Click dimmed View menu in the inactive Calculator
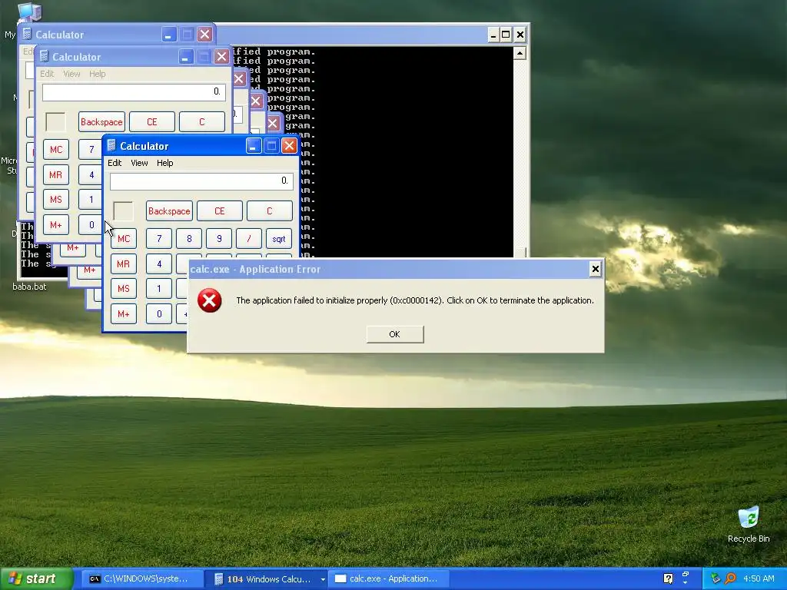 point(71,74)
